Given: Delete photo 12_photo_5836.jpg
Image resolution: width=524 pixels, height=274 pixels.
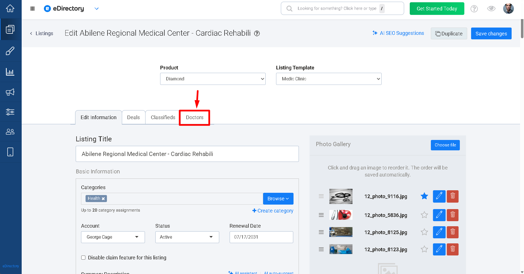Looking at the screenshot, I should click(x=453, y=215).
